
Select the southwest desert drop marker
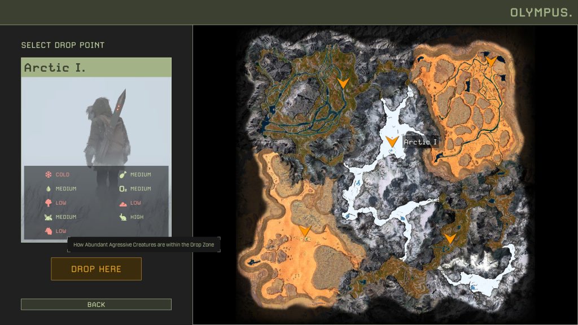pos(304,231)
